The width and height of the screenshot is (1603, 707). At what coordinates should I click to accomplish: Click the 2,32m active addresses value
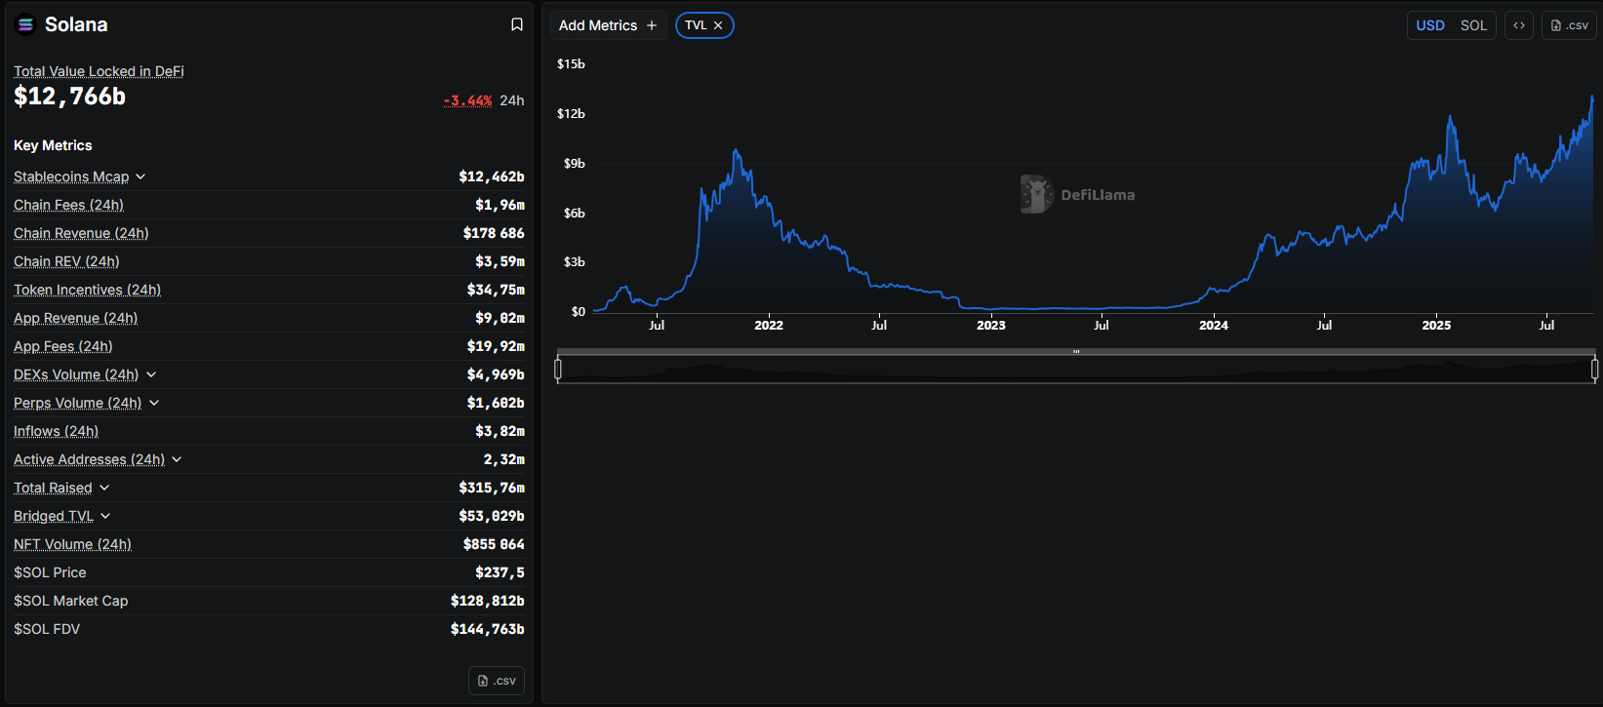coord(503,459)
